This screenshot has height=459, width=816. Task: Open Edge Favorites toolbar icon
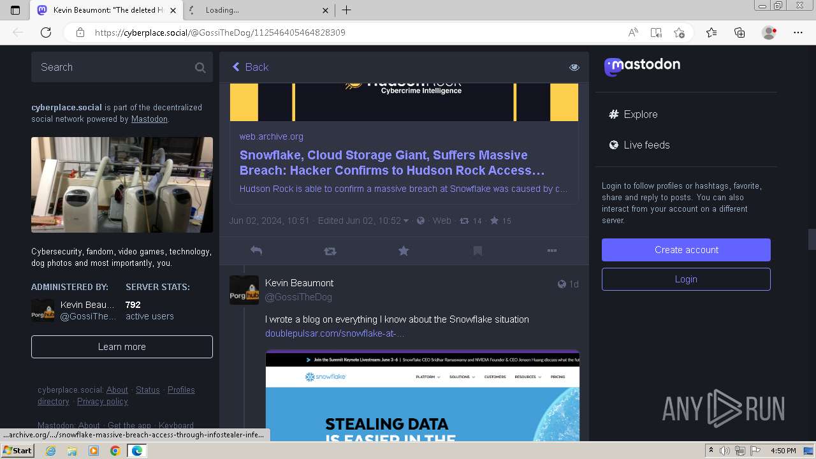click(x=711, y=33)
